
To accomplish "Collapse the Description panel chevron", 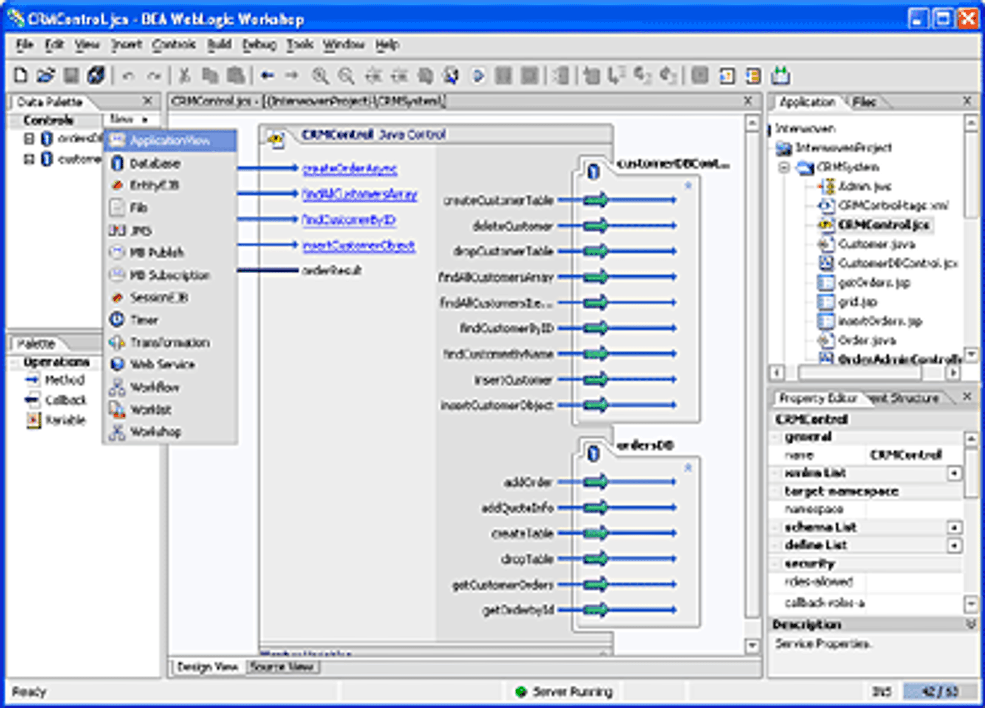I will 970,624.
